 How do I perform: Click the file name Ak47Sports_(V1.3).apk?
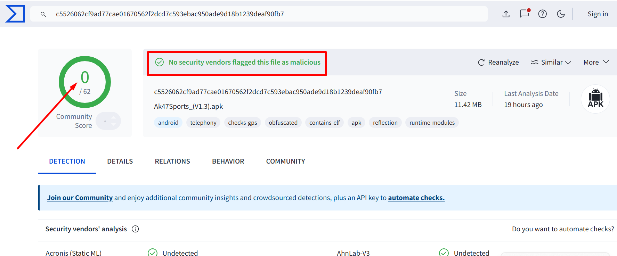188,106
